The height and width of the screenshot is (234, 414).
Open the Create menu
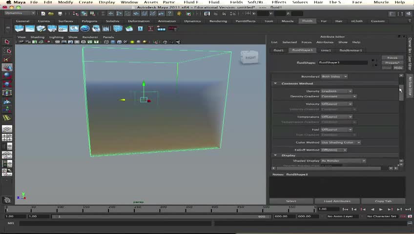pos(85,2)
